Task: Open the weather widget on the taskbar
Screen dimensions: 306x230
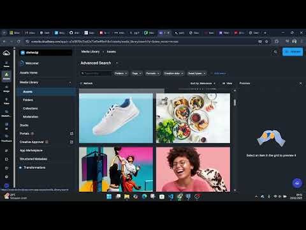Action: pos(15,196)
